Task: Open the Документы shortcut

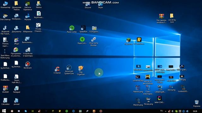Action: tap(16, 29)
